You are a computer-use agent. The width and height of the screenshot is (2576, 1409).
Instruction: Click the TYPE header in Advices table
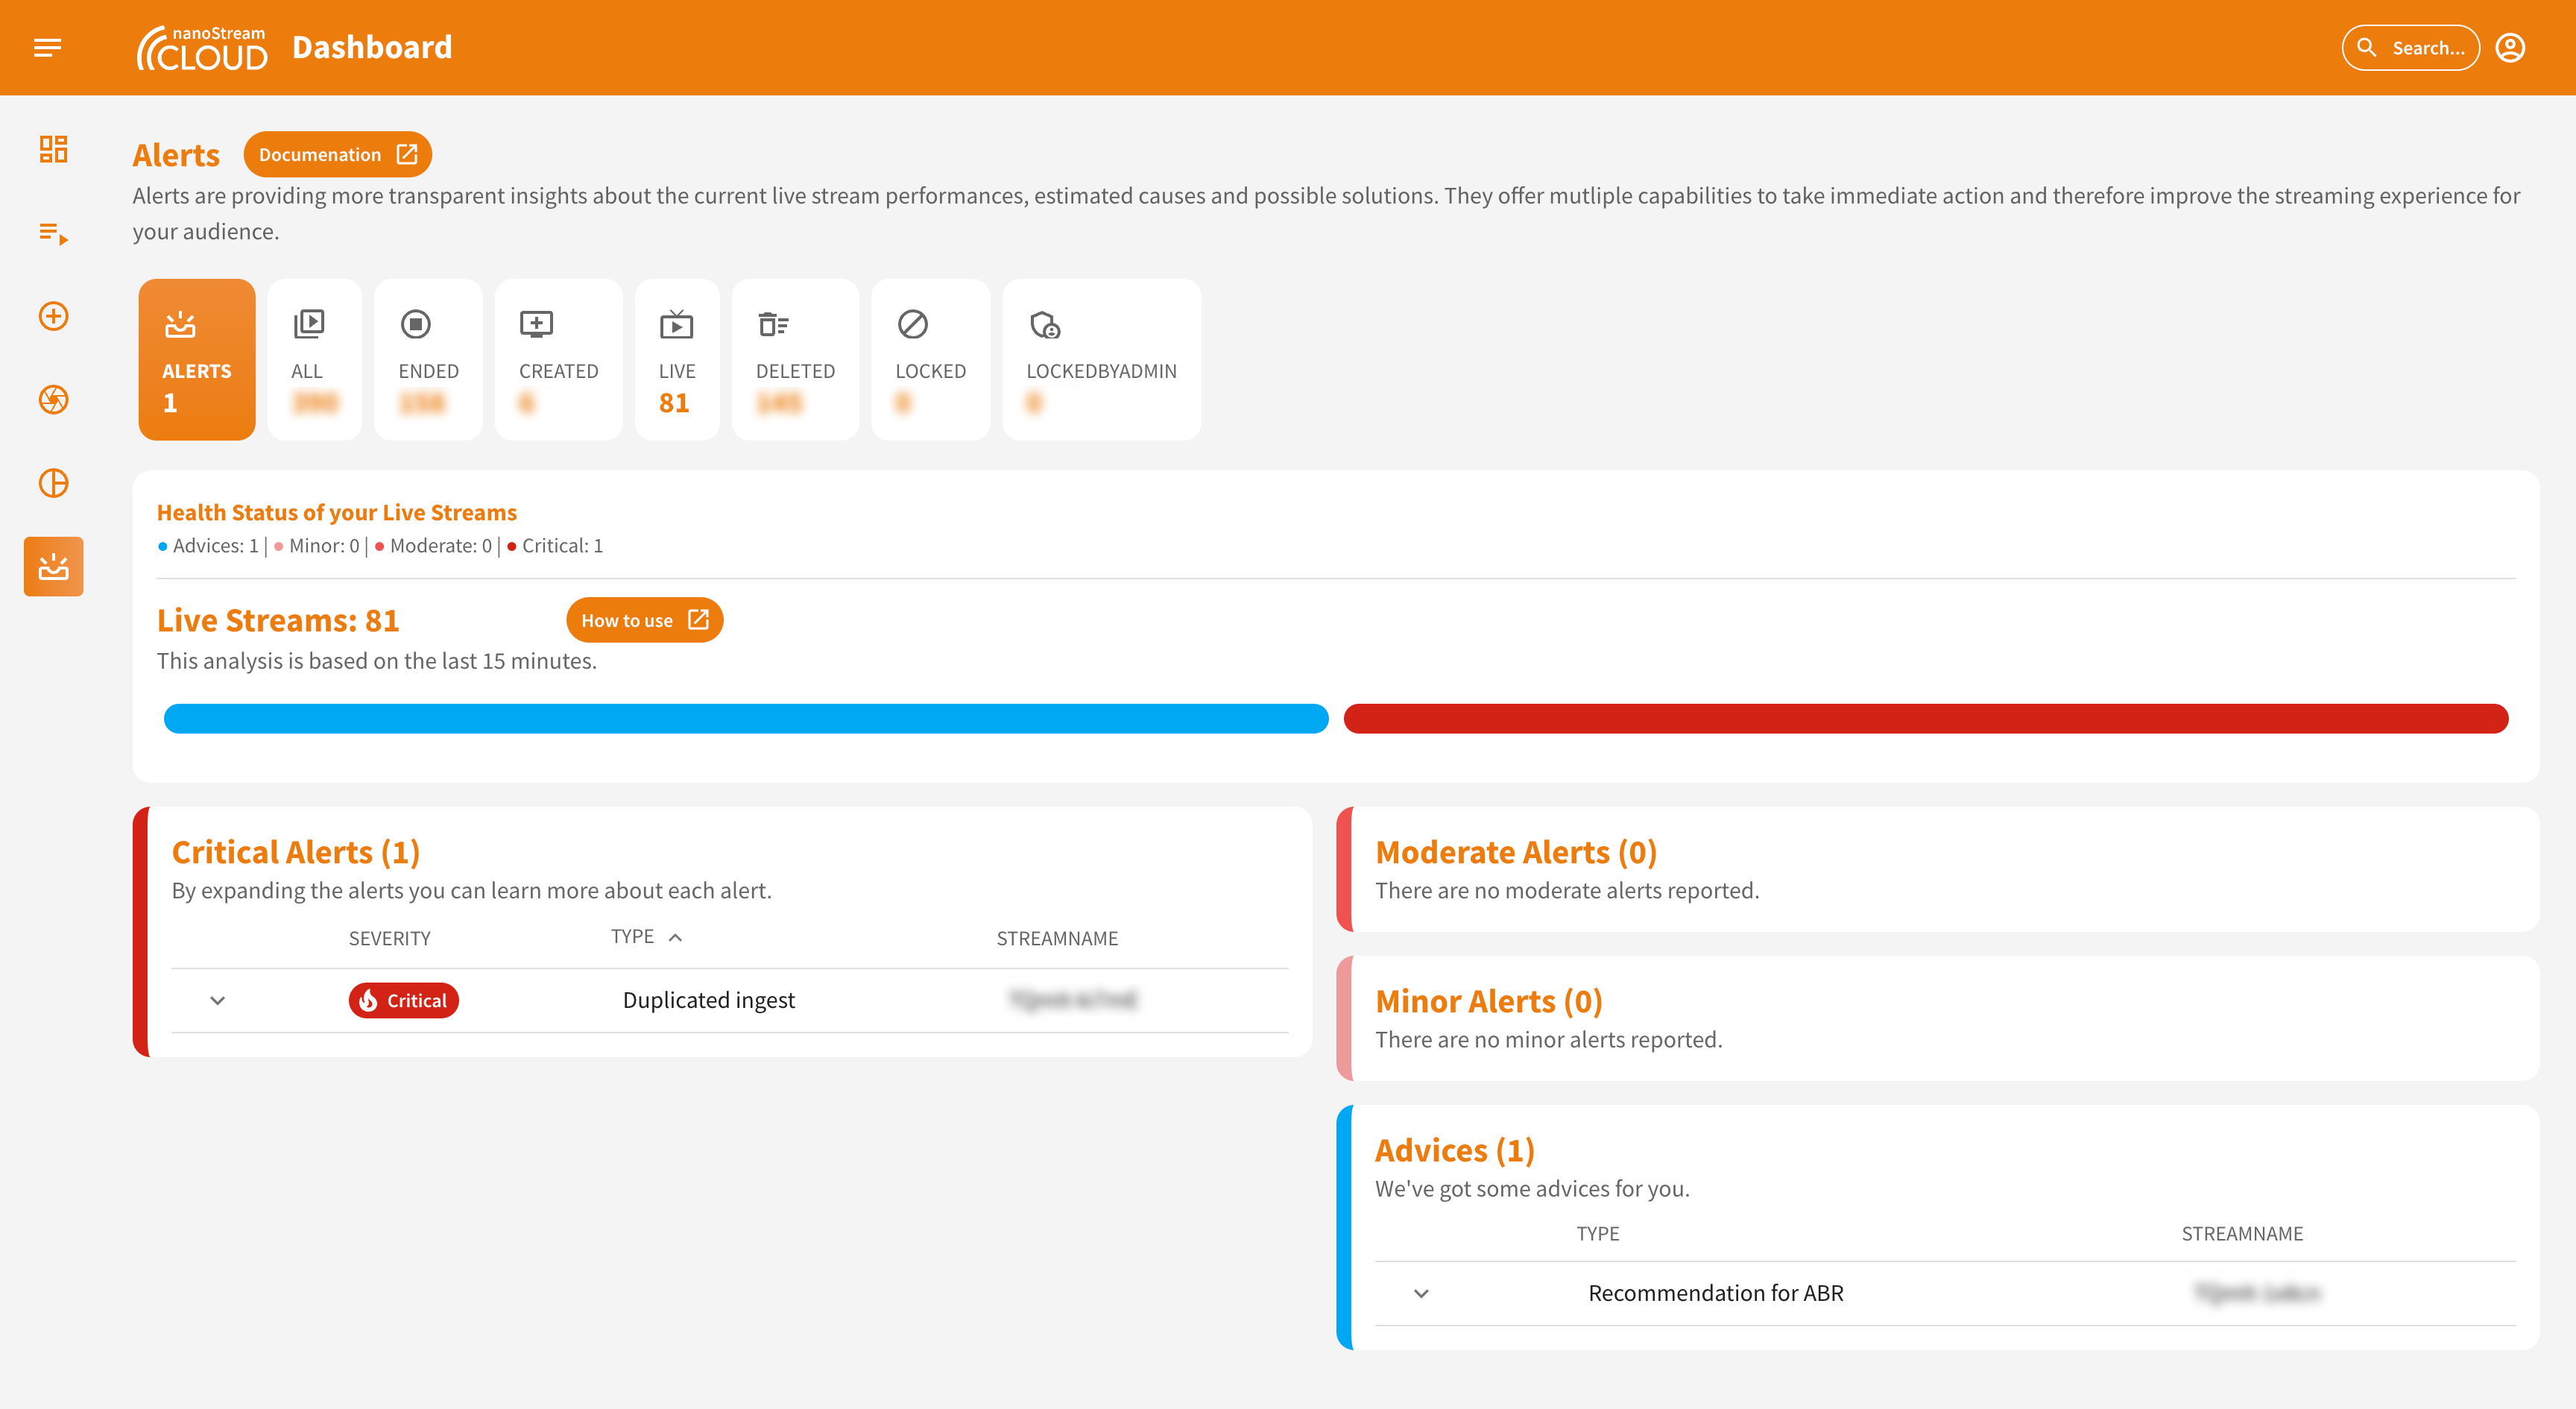pyautogui.click(x=1598, y=1233)
